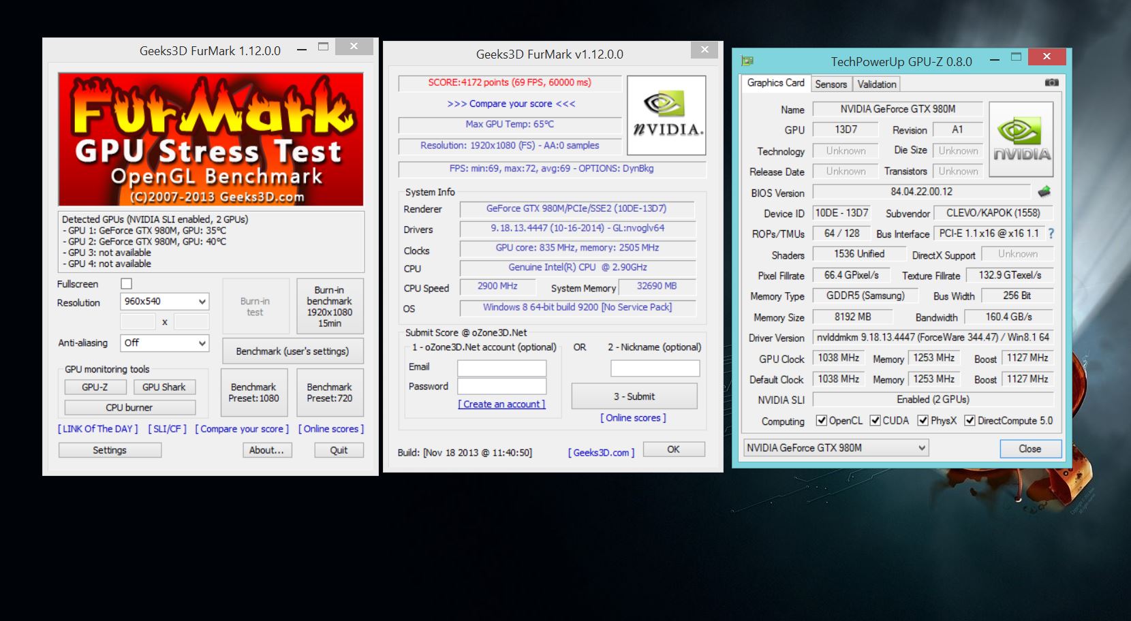Viewport: 1131px width, 621px height.
Task: Open the Resolution 960x540 dropdown
Action: click(165, 301)
